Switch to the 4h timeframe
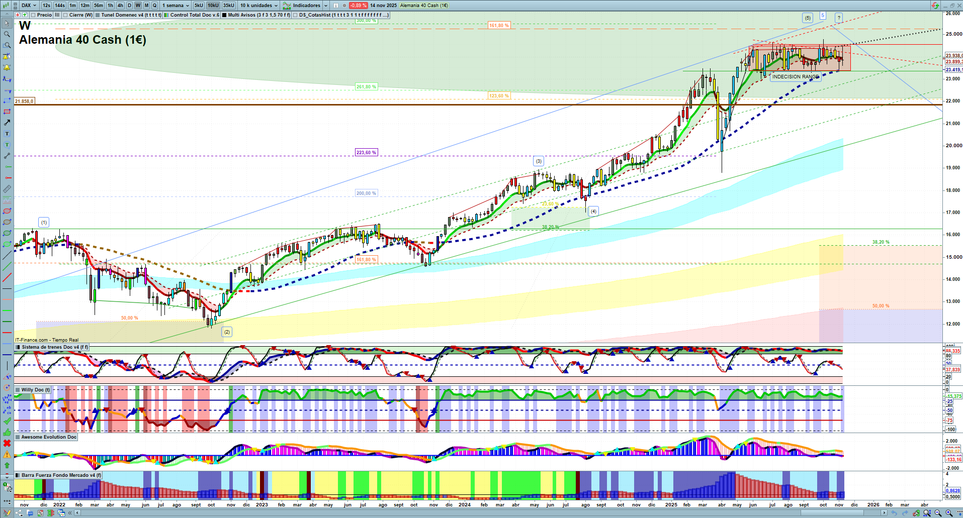Viewport: 963px width, 518px height. pyautogui.click(x=120, y=6)
